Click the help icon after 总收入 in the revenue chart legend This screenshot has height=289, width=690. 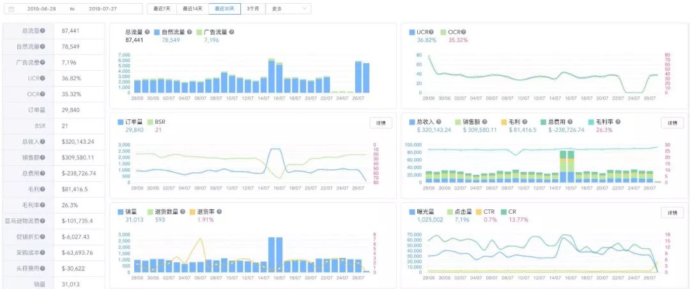(439, 122)
